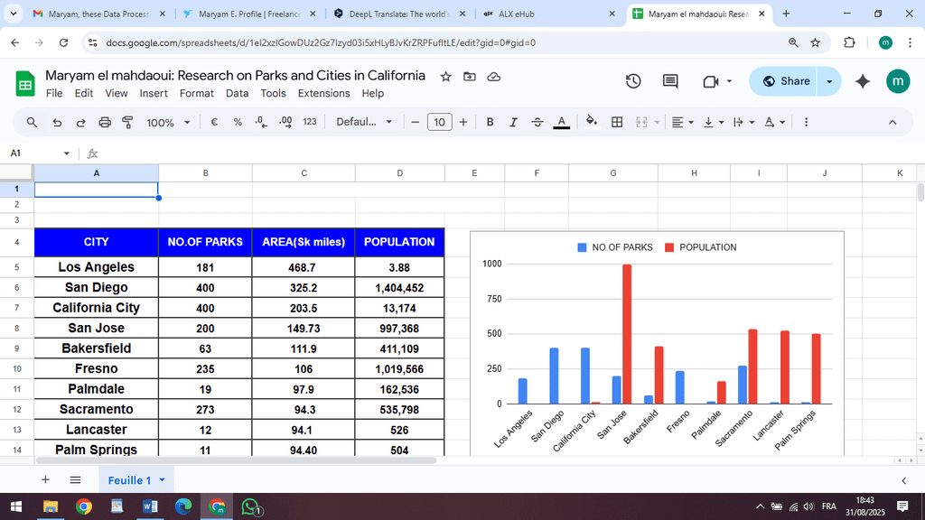Open the comments panel icon
This screenshot has height=520, width=925.
[x=670, y=81]
